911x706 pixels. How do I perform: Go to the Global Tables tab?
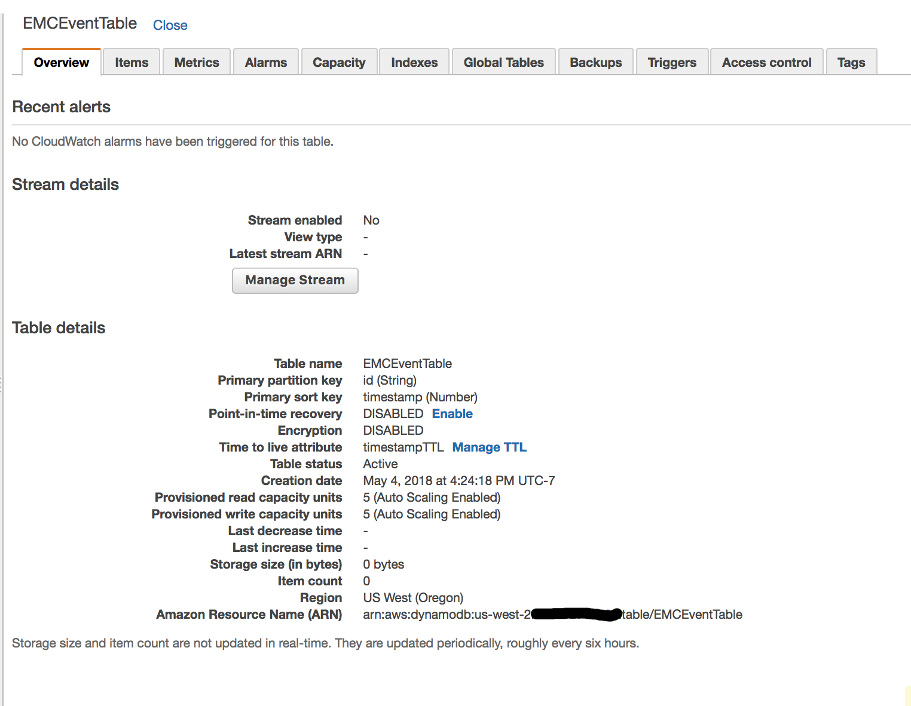pyautogui.click(x=504, y=62)
